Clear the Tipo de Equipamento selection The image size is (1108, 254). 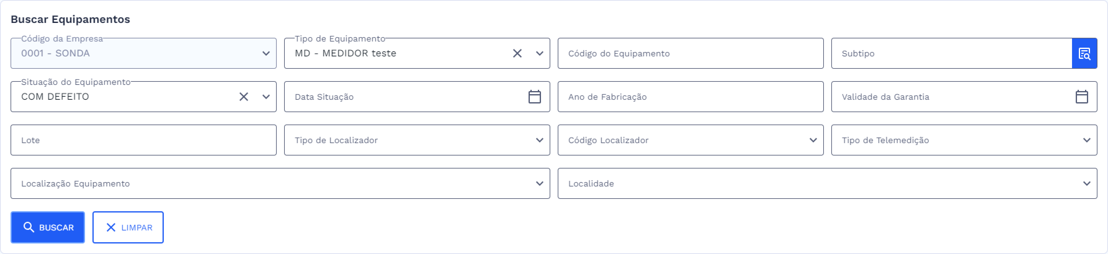pos(517,53)
